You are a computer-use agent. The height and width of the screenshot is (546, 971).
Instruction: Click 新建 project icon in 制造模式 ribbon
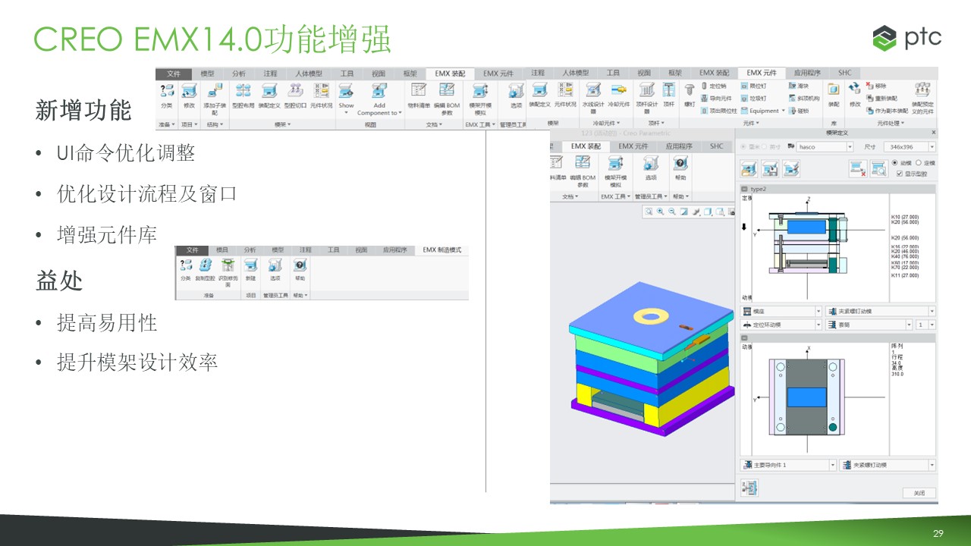[x=250, y=269]
